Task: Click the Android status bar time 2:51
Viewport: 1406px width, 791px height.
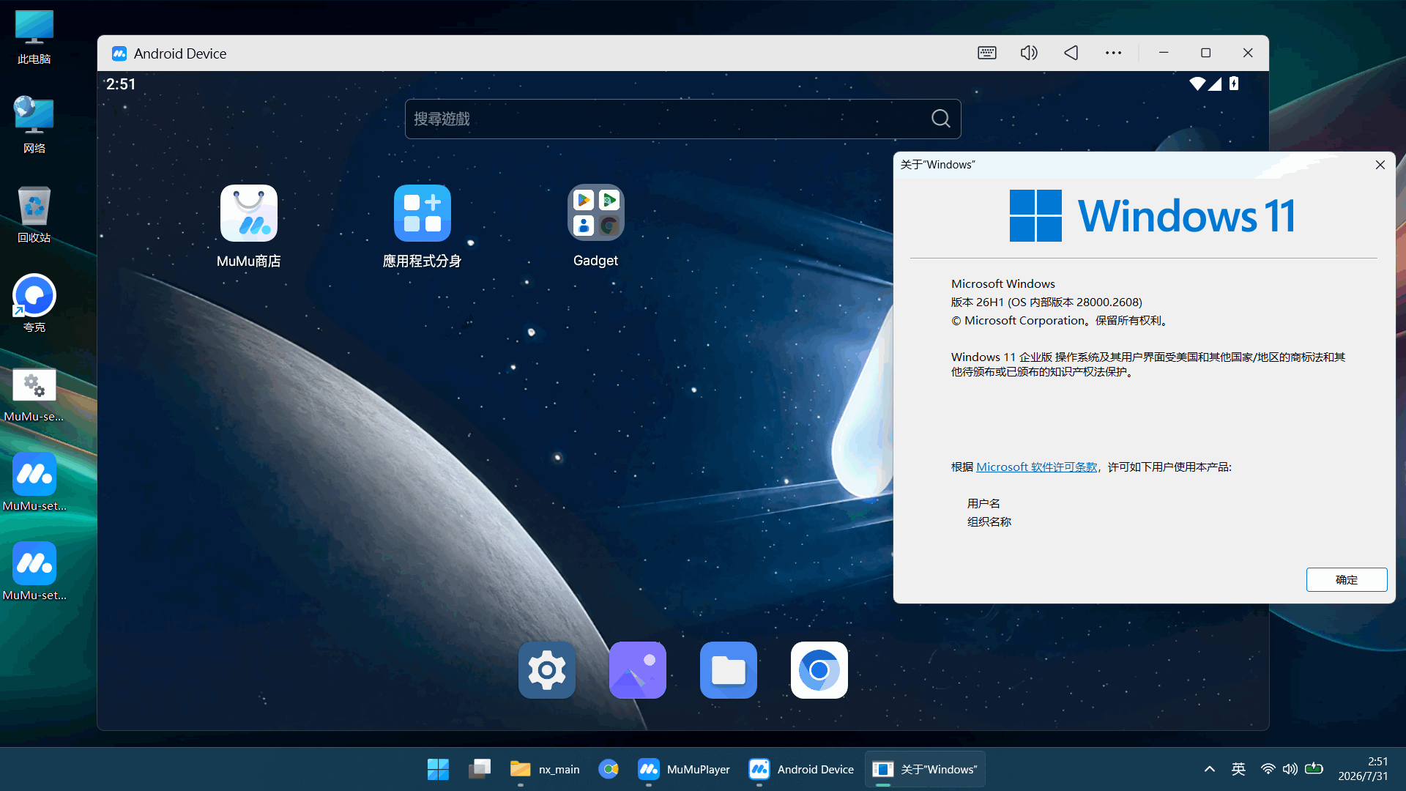Action: click(121, 84)
